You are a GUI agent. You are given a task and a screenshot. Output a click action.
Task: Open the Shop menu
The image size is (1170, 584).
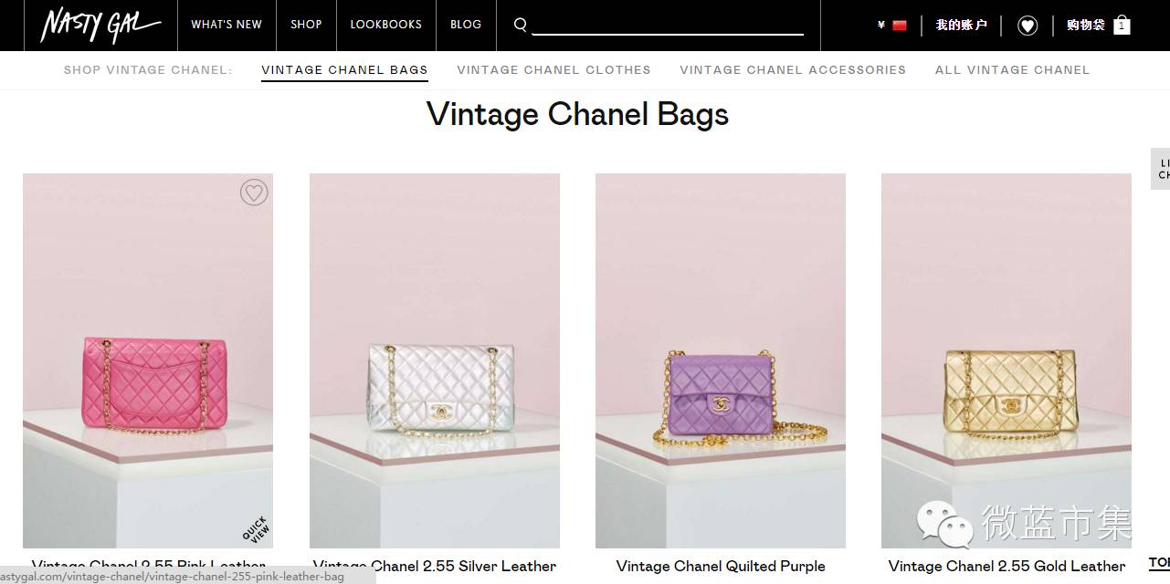tap(306, 25)
